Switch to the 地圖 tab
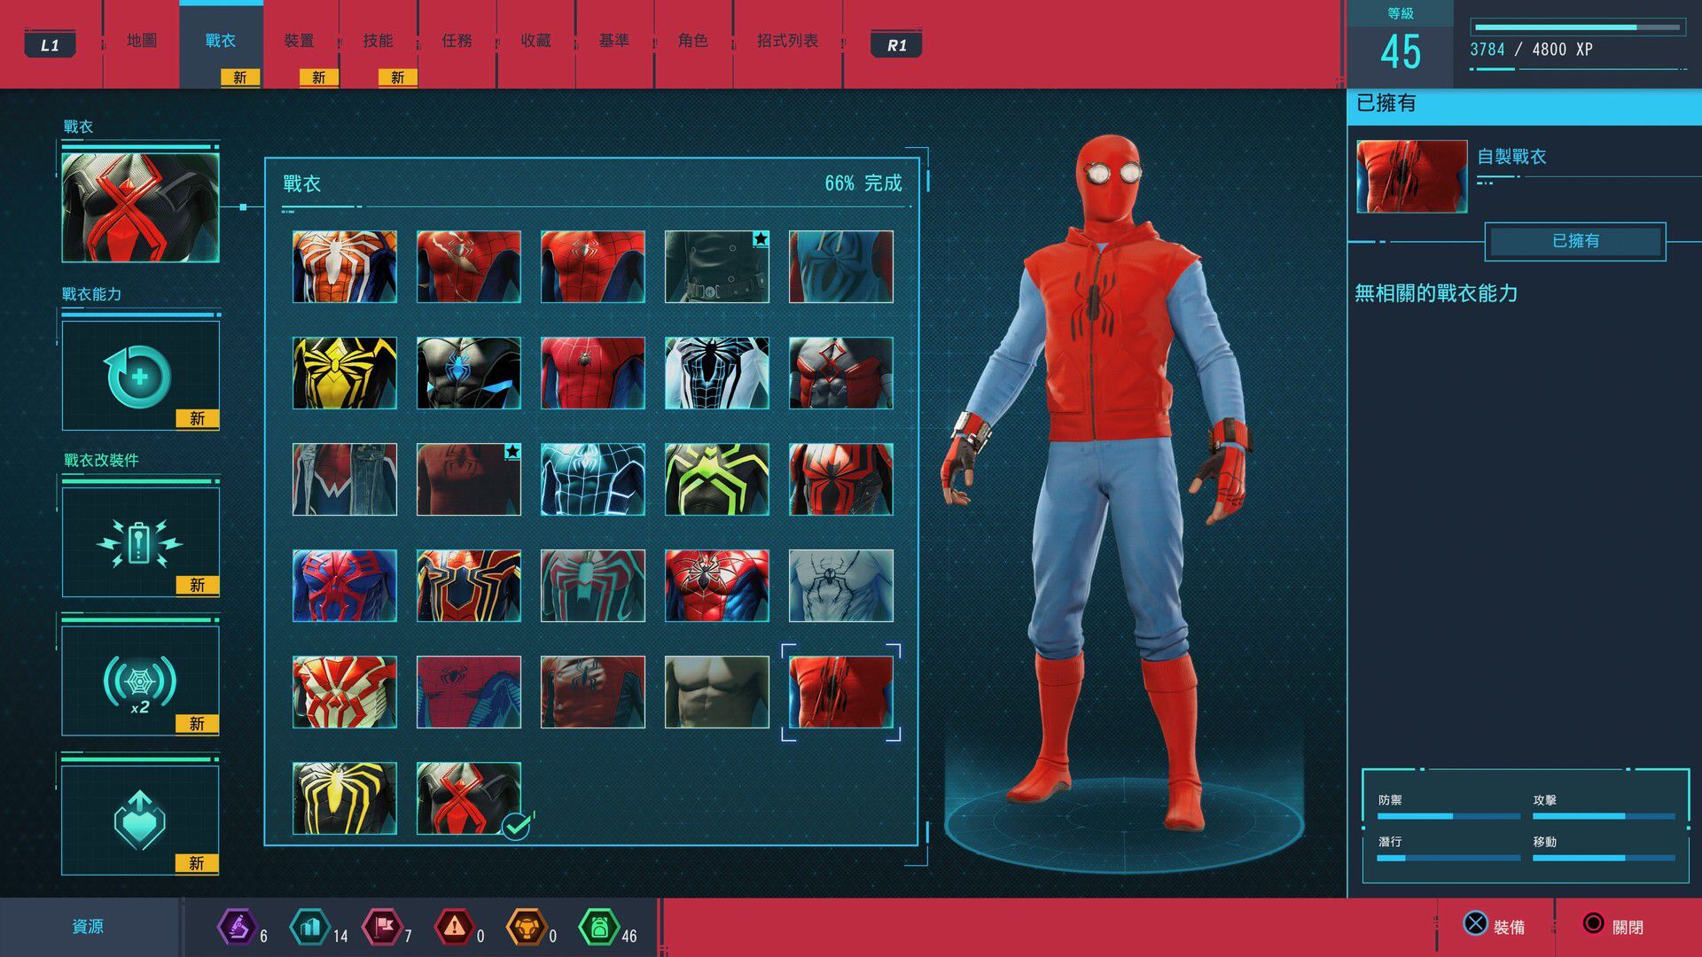Screen dimensions: 1702x957 click(x=142, y=41)
